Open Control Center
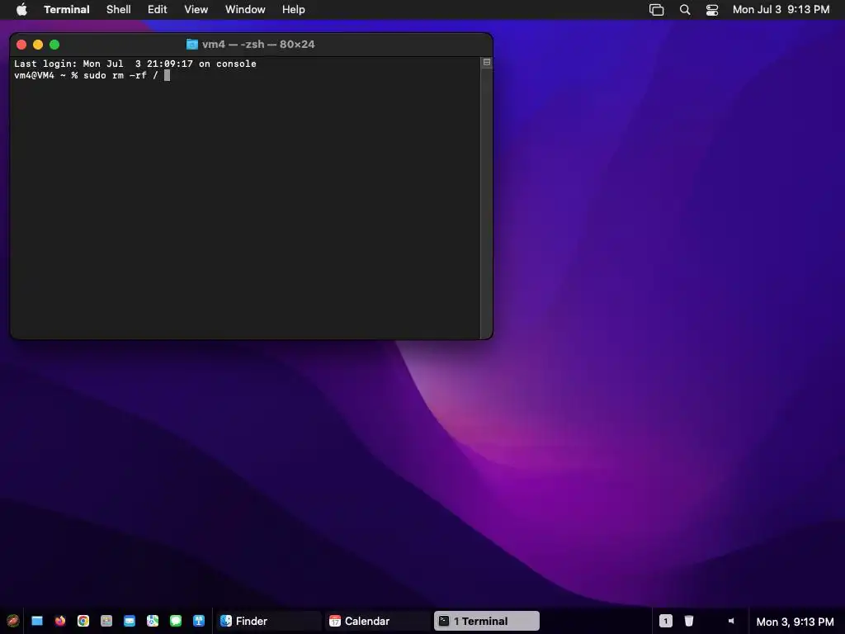Image resolution: width=845 pixels, height=634 pixels. 712,10
